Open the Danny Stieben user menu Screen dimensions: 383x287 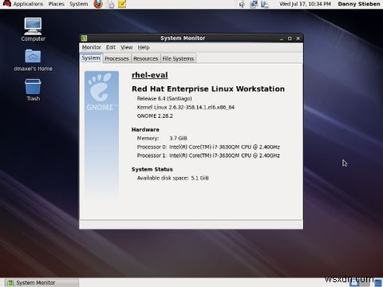pyautogui.click(x=359, y=4)
